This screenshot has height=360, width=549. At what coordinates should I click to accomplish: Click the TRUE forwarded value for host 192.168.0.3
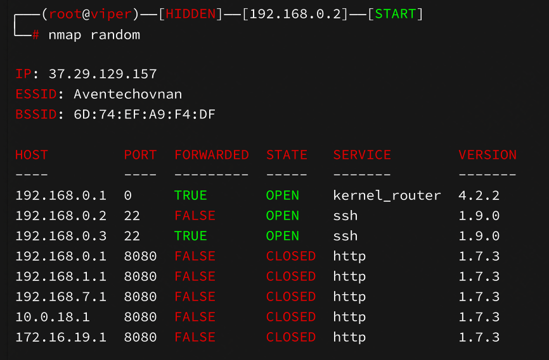[x=191, y=236]
